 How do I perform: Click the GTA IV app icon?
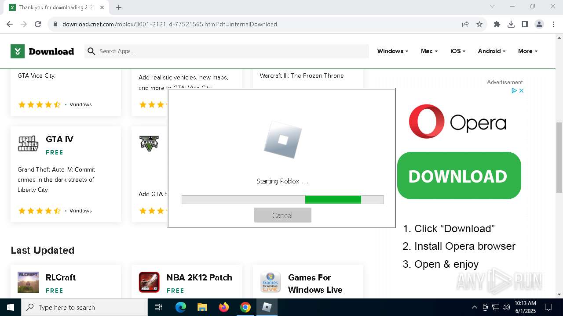tap(28, 144)
